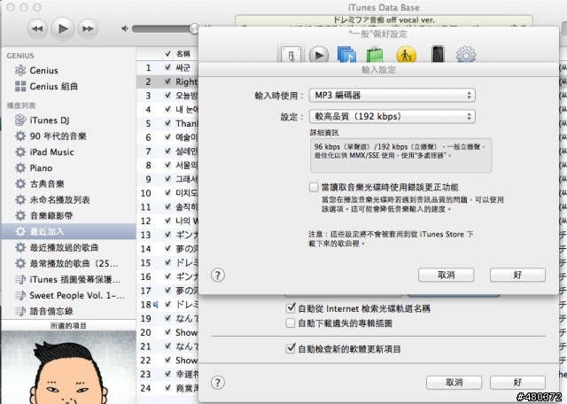Start playback with the play button
The width and height of the screenshot is (567, 404).
[x=63, y=28]
